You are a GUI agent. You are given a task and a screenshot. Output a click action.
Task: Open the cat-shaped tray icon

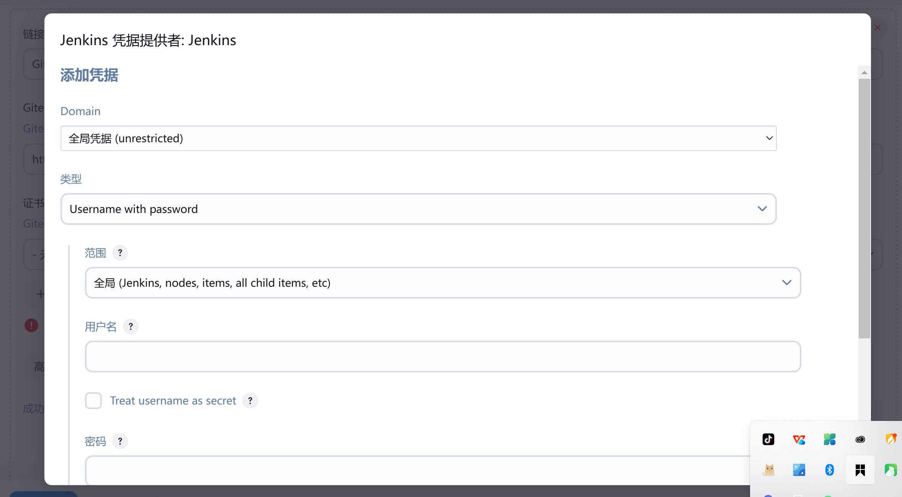tap(768, 470)
